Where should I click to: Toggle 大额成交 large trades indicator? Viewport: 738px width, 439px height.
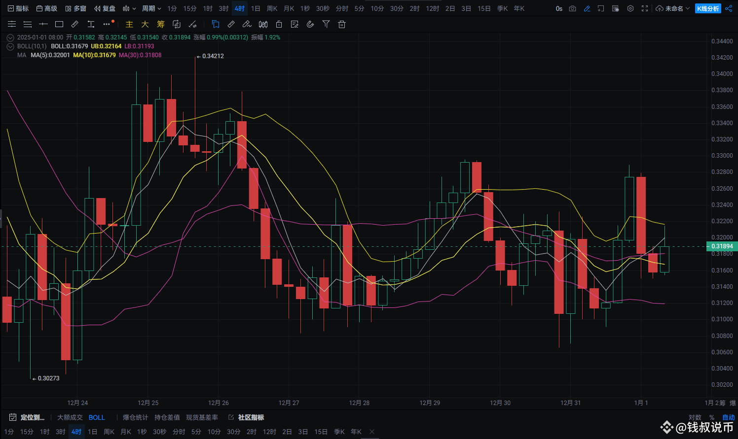coord(70,417)
